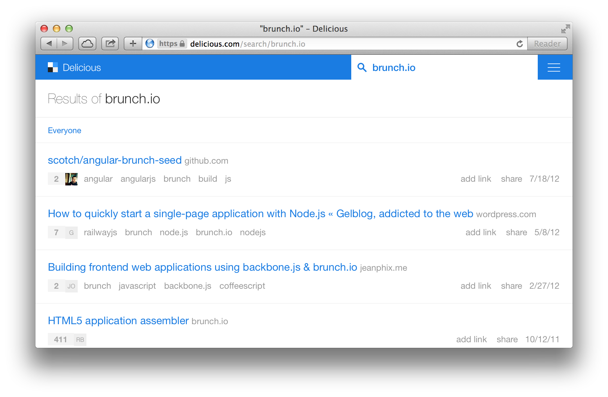Click the Share toolbar icon
Viewport: 608px width, 397px height.
[110, 44]
